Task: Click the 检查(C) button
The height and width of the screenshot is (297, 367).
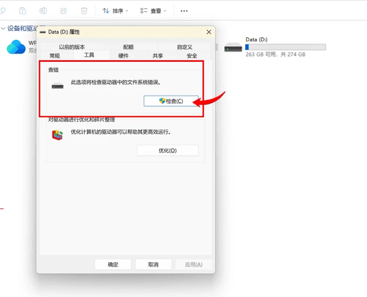Action: tap(171, 101)
